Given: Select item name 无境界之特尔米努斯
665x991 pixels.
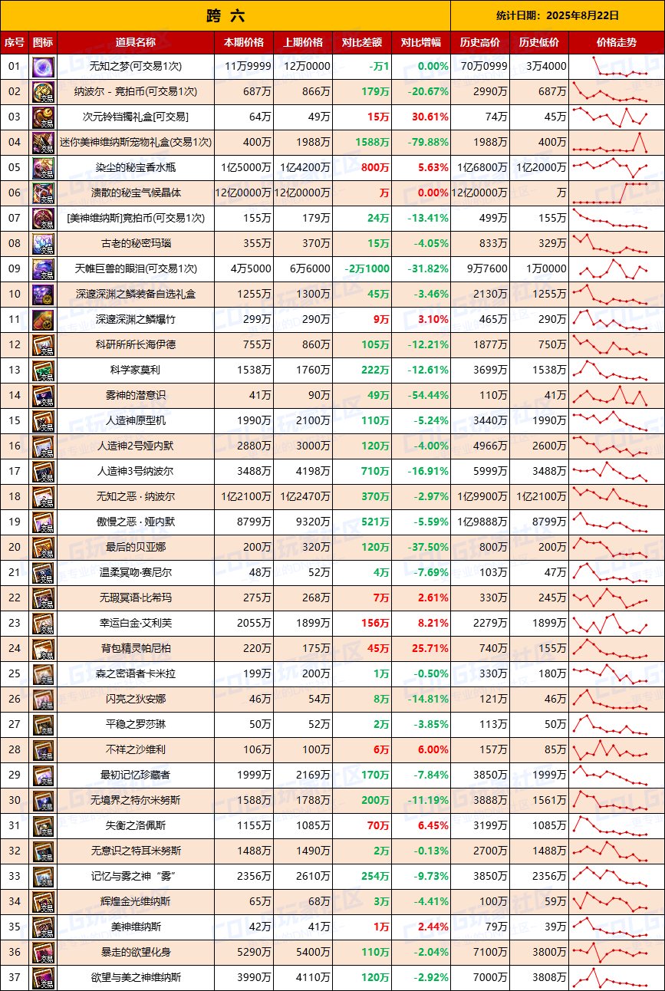Looking at the screenshot, I should 137,801.
